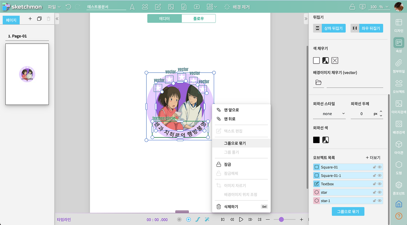Toggle lock on Textbox object
This screenshot has height=225, width=407.
click(375, 184)
